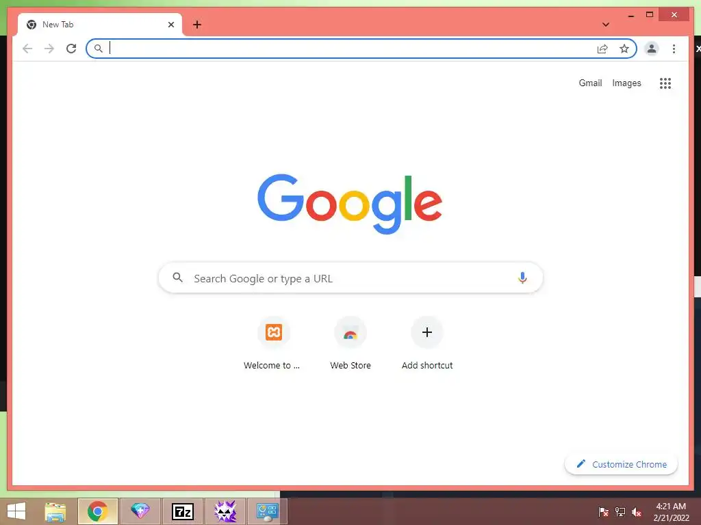The height and width of the screenshot is (525, 701).
Task: Add a new shortcut tile
Action: coord(427,344)
